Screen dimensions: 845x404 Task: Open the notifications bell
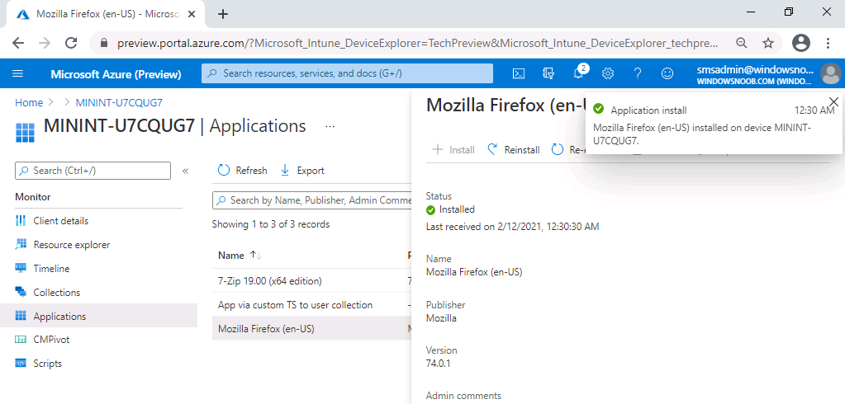[578, 73]
